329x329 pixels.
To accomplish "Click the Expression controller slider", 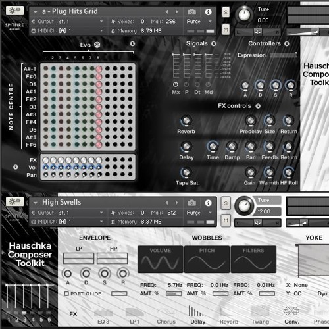I will (284, 55).
